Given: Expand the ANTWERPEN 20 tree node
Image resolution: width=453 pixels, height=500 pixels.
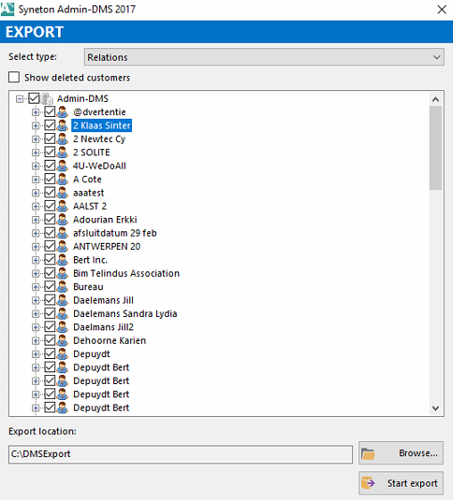Looking at the screenshot, I should coord(36,246).
